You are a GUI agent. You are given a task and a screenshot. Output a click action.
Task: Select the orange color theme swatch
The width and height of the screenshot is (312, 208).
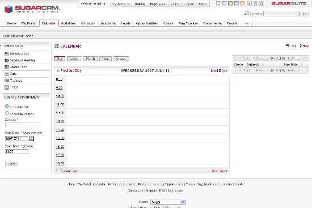[242, 3]
